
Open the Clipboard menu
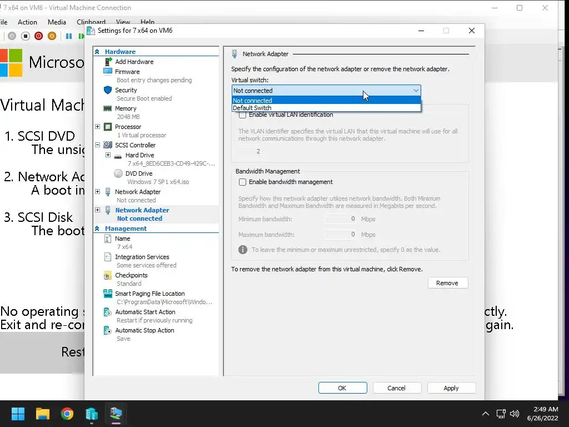pyautogui.click(x=91, y=22)
